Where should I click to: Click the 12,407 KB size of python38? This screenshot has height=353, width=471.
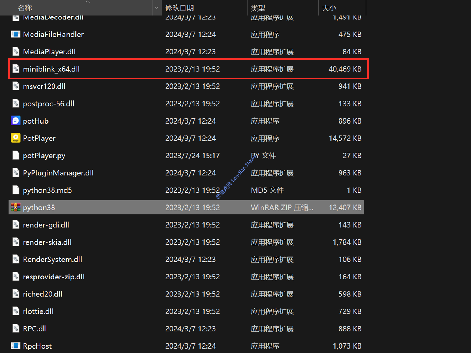pos(345,207)
